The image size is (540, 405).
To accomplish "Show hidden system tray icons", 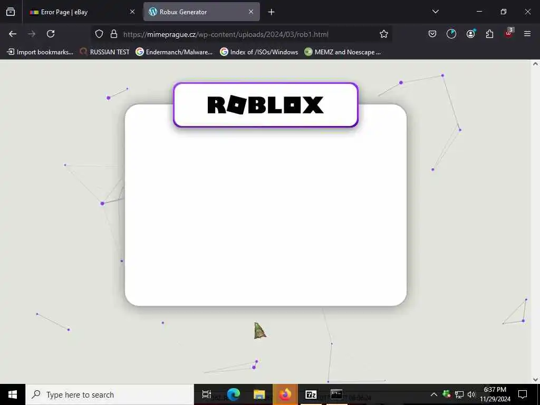I will coord(434,394).
